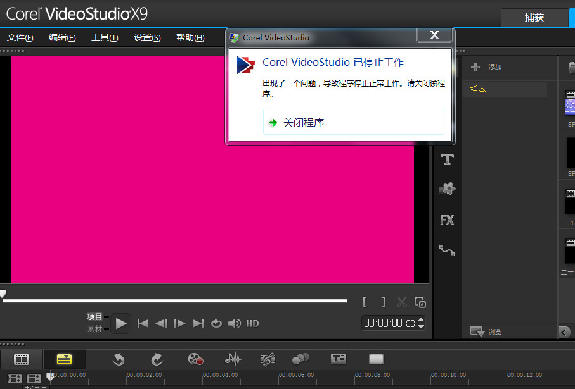Open the Graphic library flower icon

pos(447,189)
